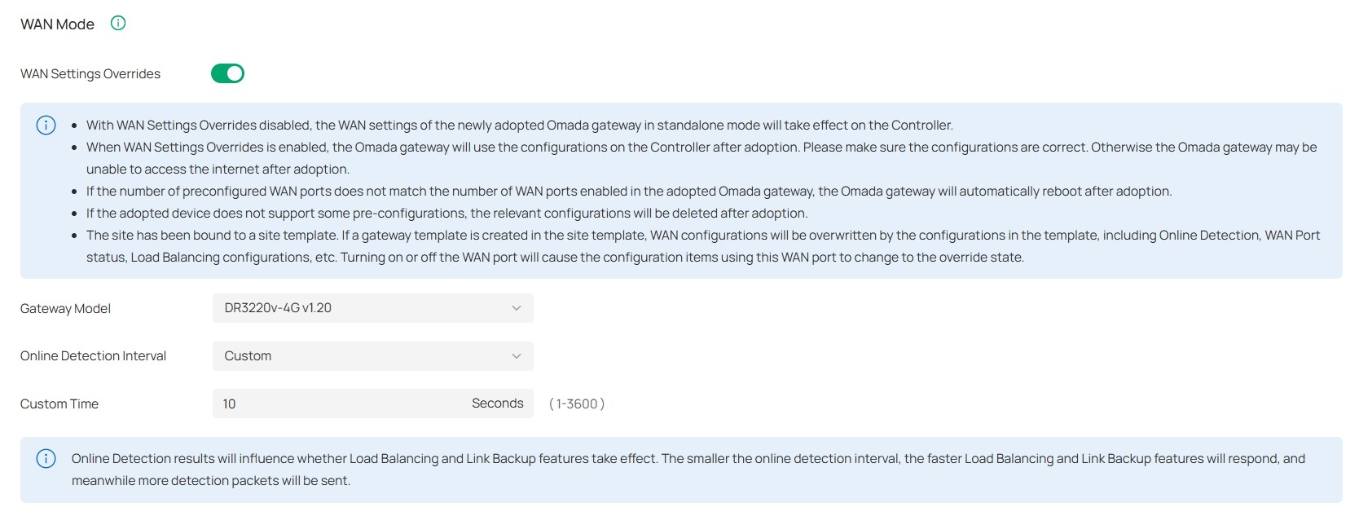This screenshot has width=1359, height=516.
Task: Click the (1-3600) range hint
Action: tap(577, 404)
